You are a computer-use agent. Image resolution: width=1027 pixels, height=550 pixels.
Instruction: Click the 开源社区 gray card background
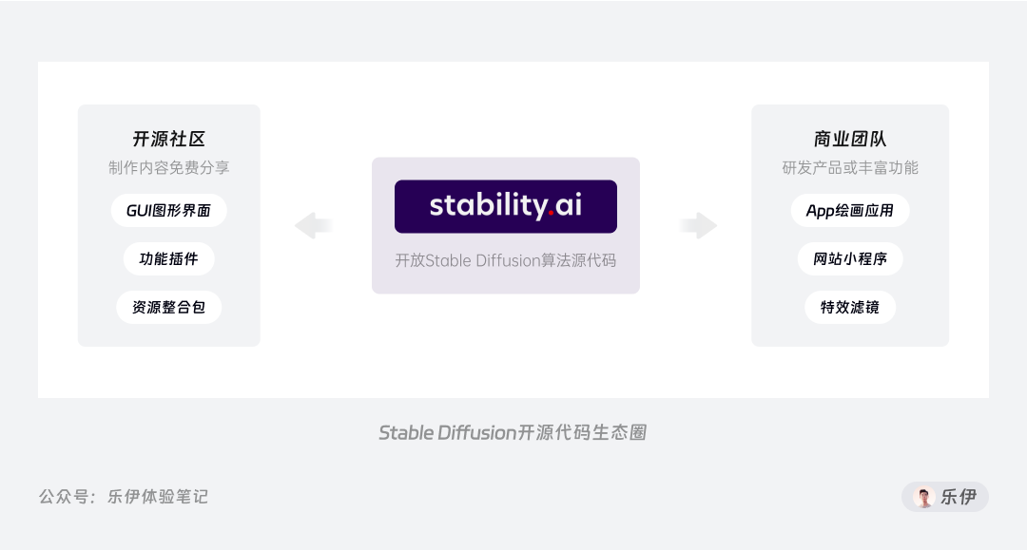pos(169,226)
